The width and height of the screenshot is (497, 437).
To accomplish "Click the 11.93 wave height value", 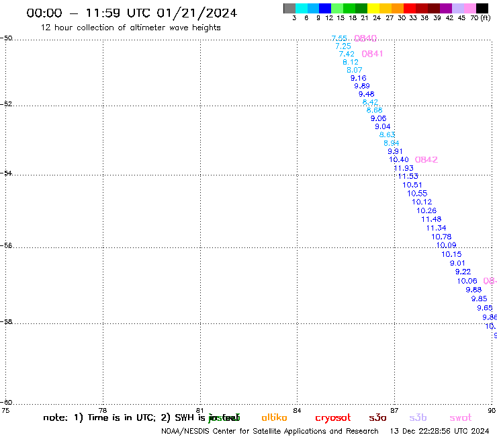I will point(404,168).
